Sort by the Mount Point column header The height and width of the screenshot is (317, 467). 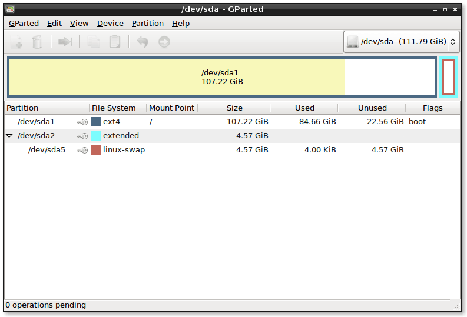click(172, 108)
